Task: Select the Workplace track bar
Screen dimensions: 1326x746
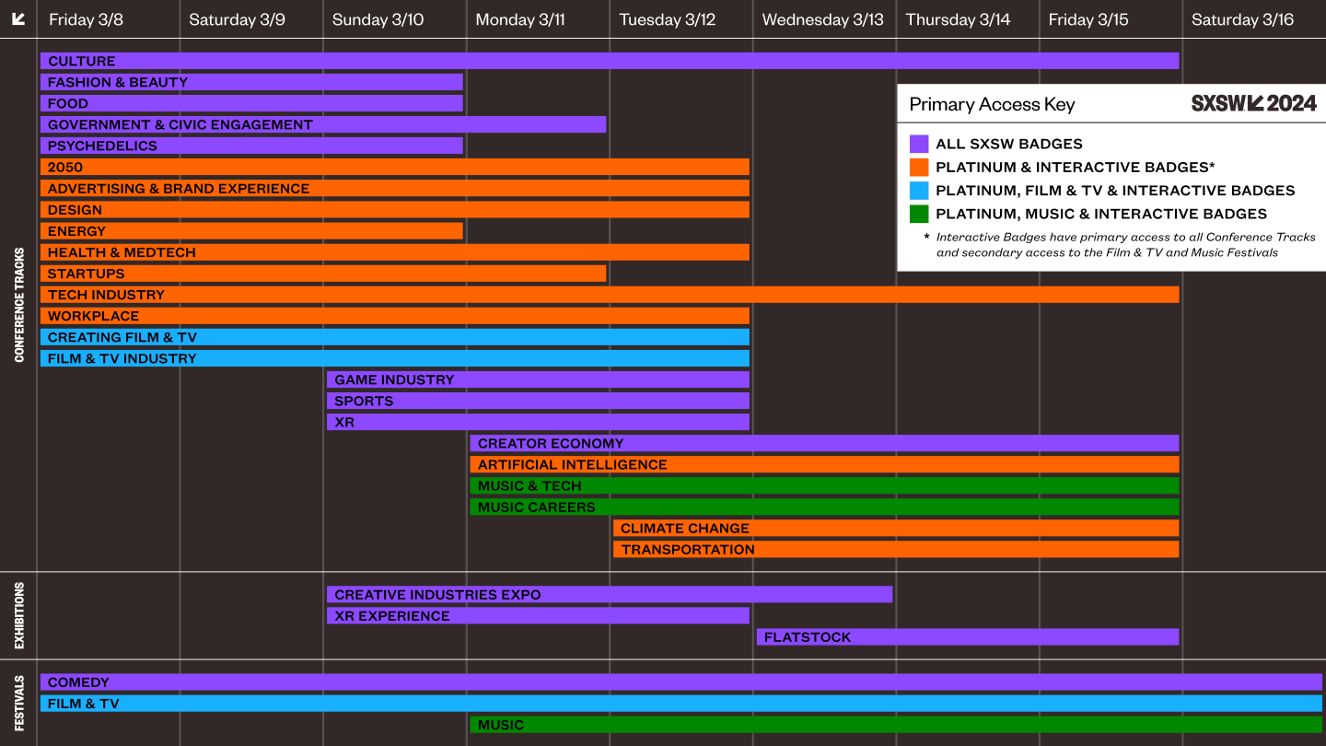Action: click(395, 316)
